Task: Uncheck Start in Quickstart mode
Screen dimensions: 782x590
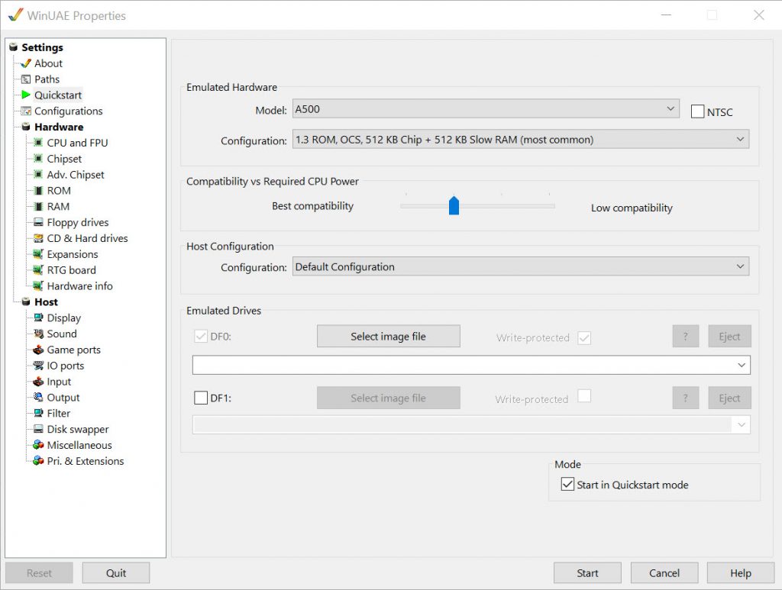Action: click(x=567, y=485)
